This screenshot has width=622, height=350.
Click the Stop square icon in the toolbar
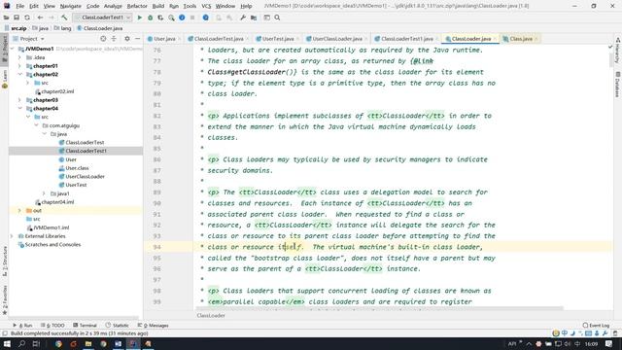(x=192, y=17)
